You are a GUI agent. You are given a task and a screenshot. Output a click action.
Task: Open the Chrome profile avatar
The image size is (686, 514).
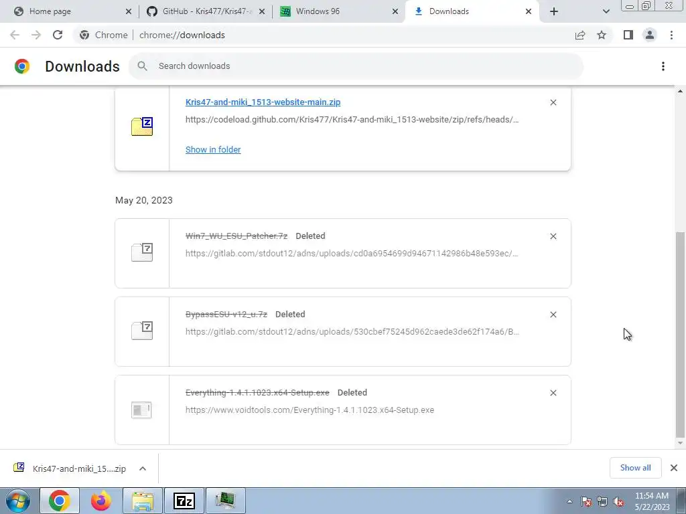(650, 35)
